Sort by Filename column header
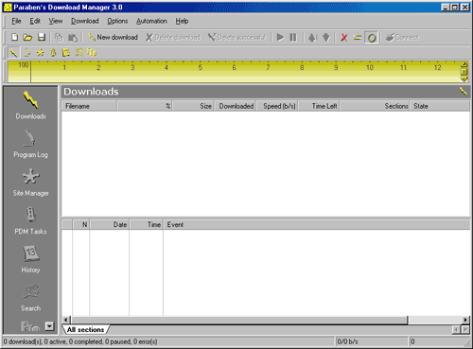Image resolution: width=473 pixels, height=349 pixels. click(89, 106)
